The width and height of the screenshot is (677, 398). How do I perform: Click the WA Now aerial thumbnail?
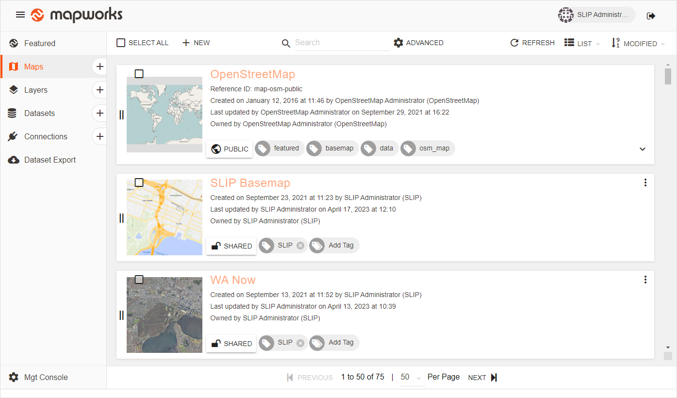coord(165,315)
